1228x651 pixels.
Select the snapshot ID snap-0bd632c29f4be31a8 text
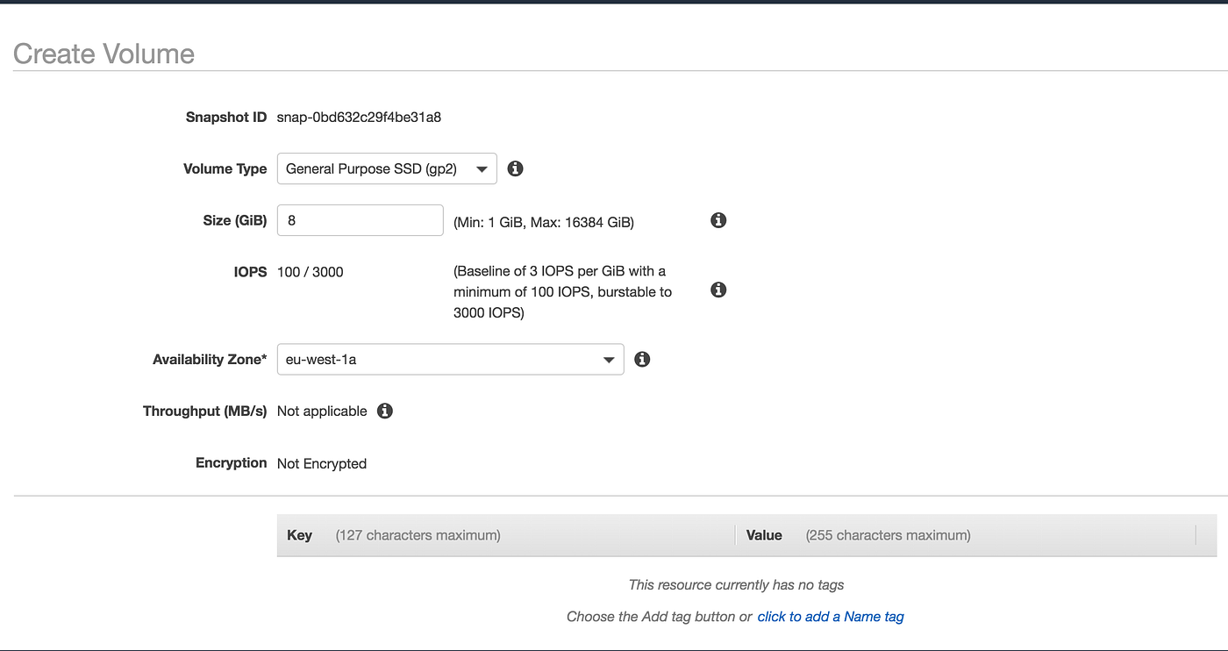tap(359, 117)
